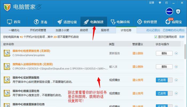Click task icon for 媒体中心实时更新服务
Image resolution: width=187 pixels, height=107 pixels.
7,80
